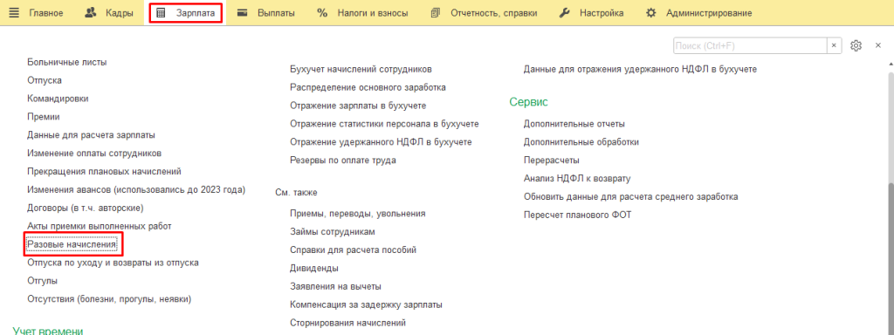
Task: Open Резервы по оплате труда
Action: point(343,161)
